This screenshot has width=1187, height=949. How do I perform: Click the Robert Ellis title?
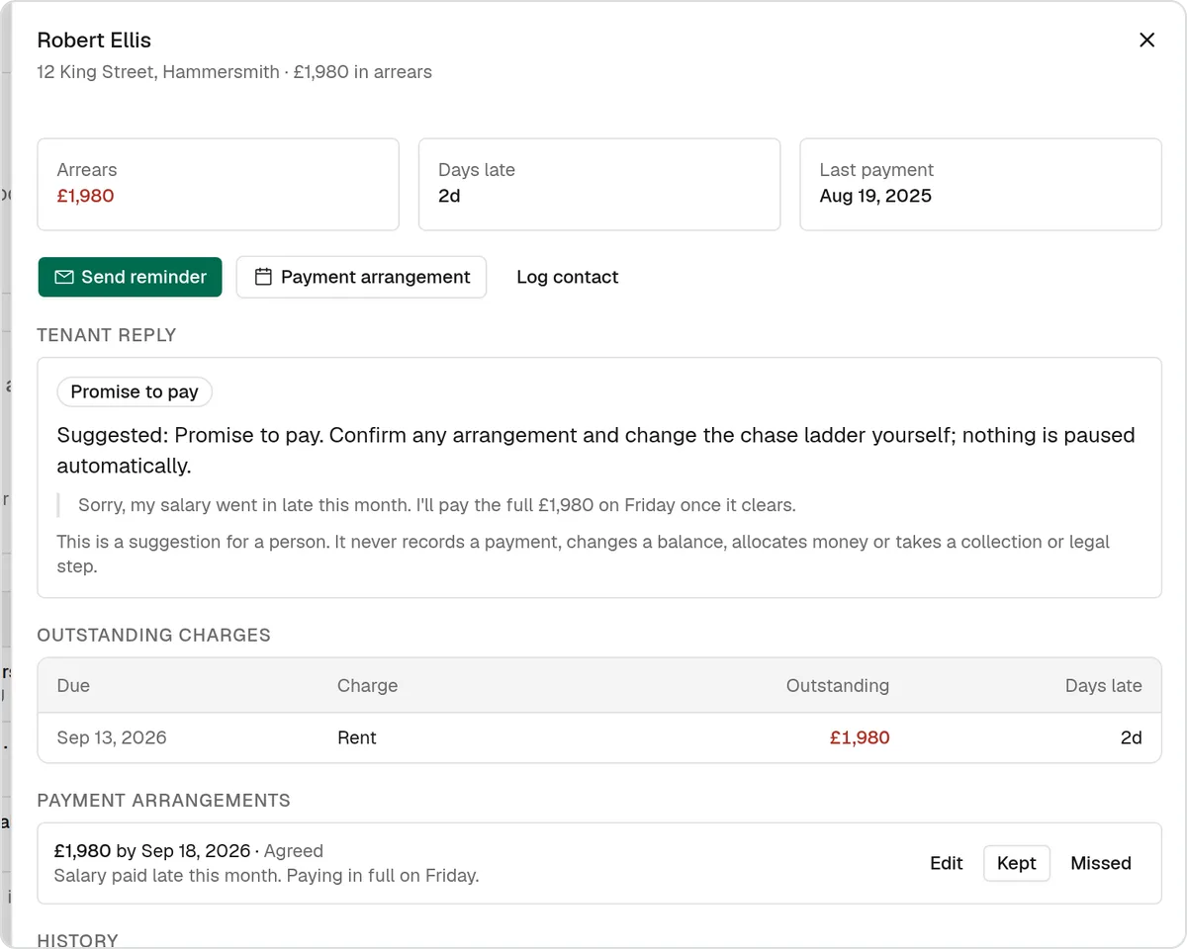click(x=94, y=41)
